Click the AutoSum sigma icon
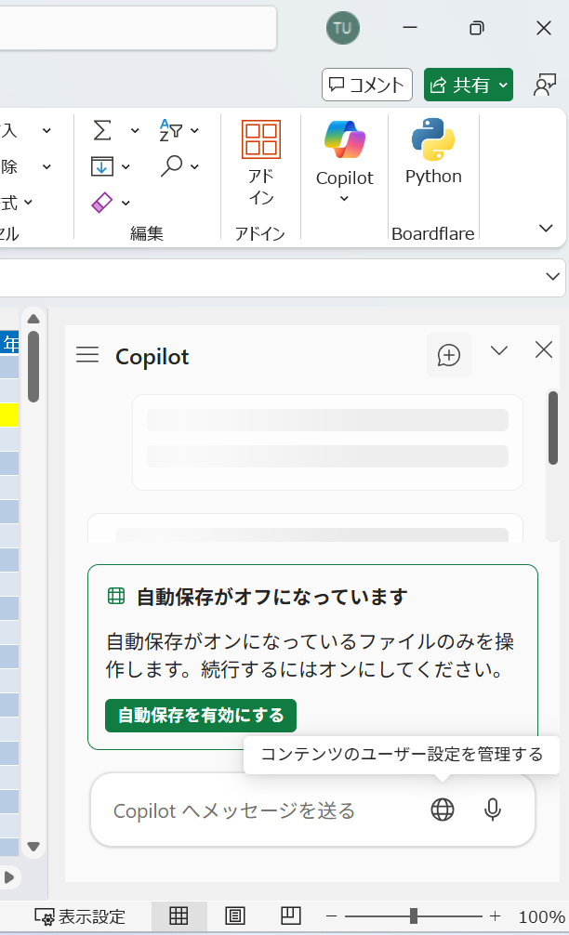This screenshot has width=569, height=935. 103,130
